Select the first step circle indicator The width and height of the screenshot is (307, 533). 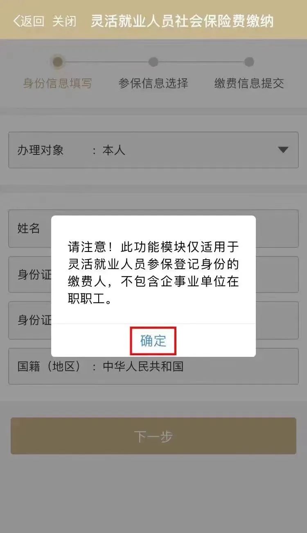click(x=58, y=62)
